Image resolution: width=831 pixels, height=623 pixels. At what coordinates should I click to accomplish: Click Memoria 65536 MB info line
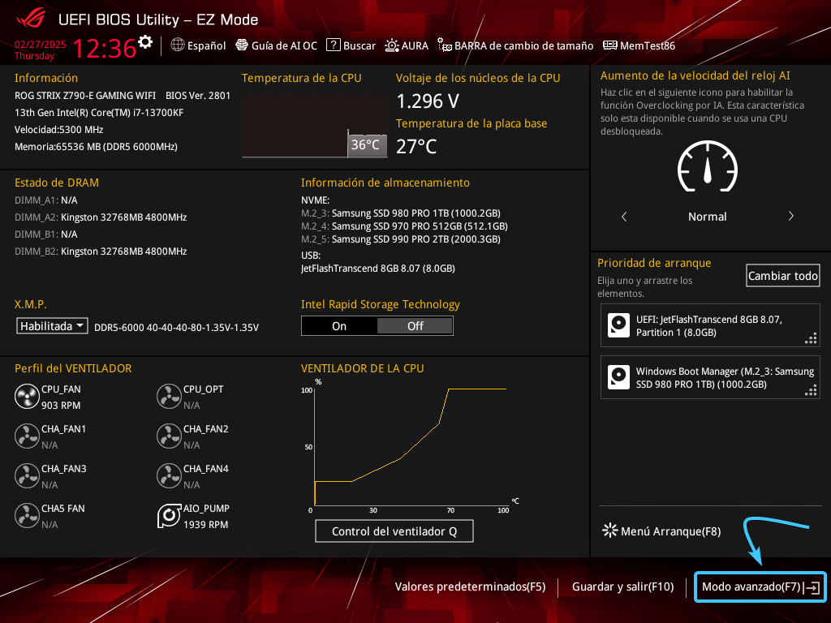click(96, 147)
